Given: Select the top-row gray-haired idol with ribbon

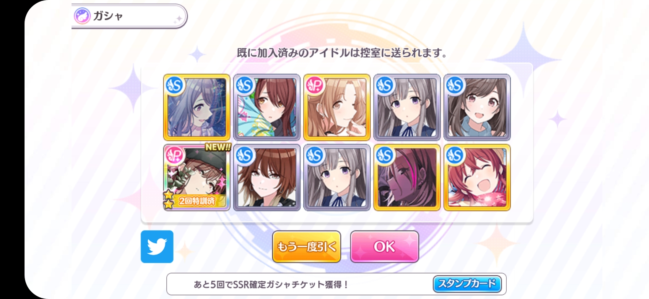Looking at the screenshot, I should (x=407, y=108).
